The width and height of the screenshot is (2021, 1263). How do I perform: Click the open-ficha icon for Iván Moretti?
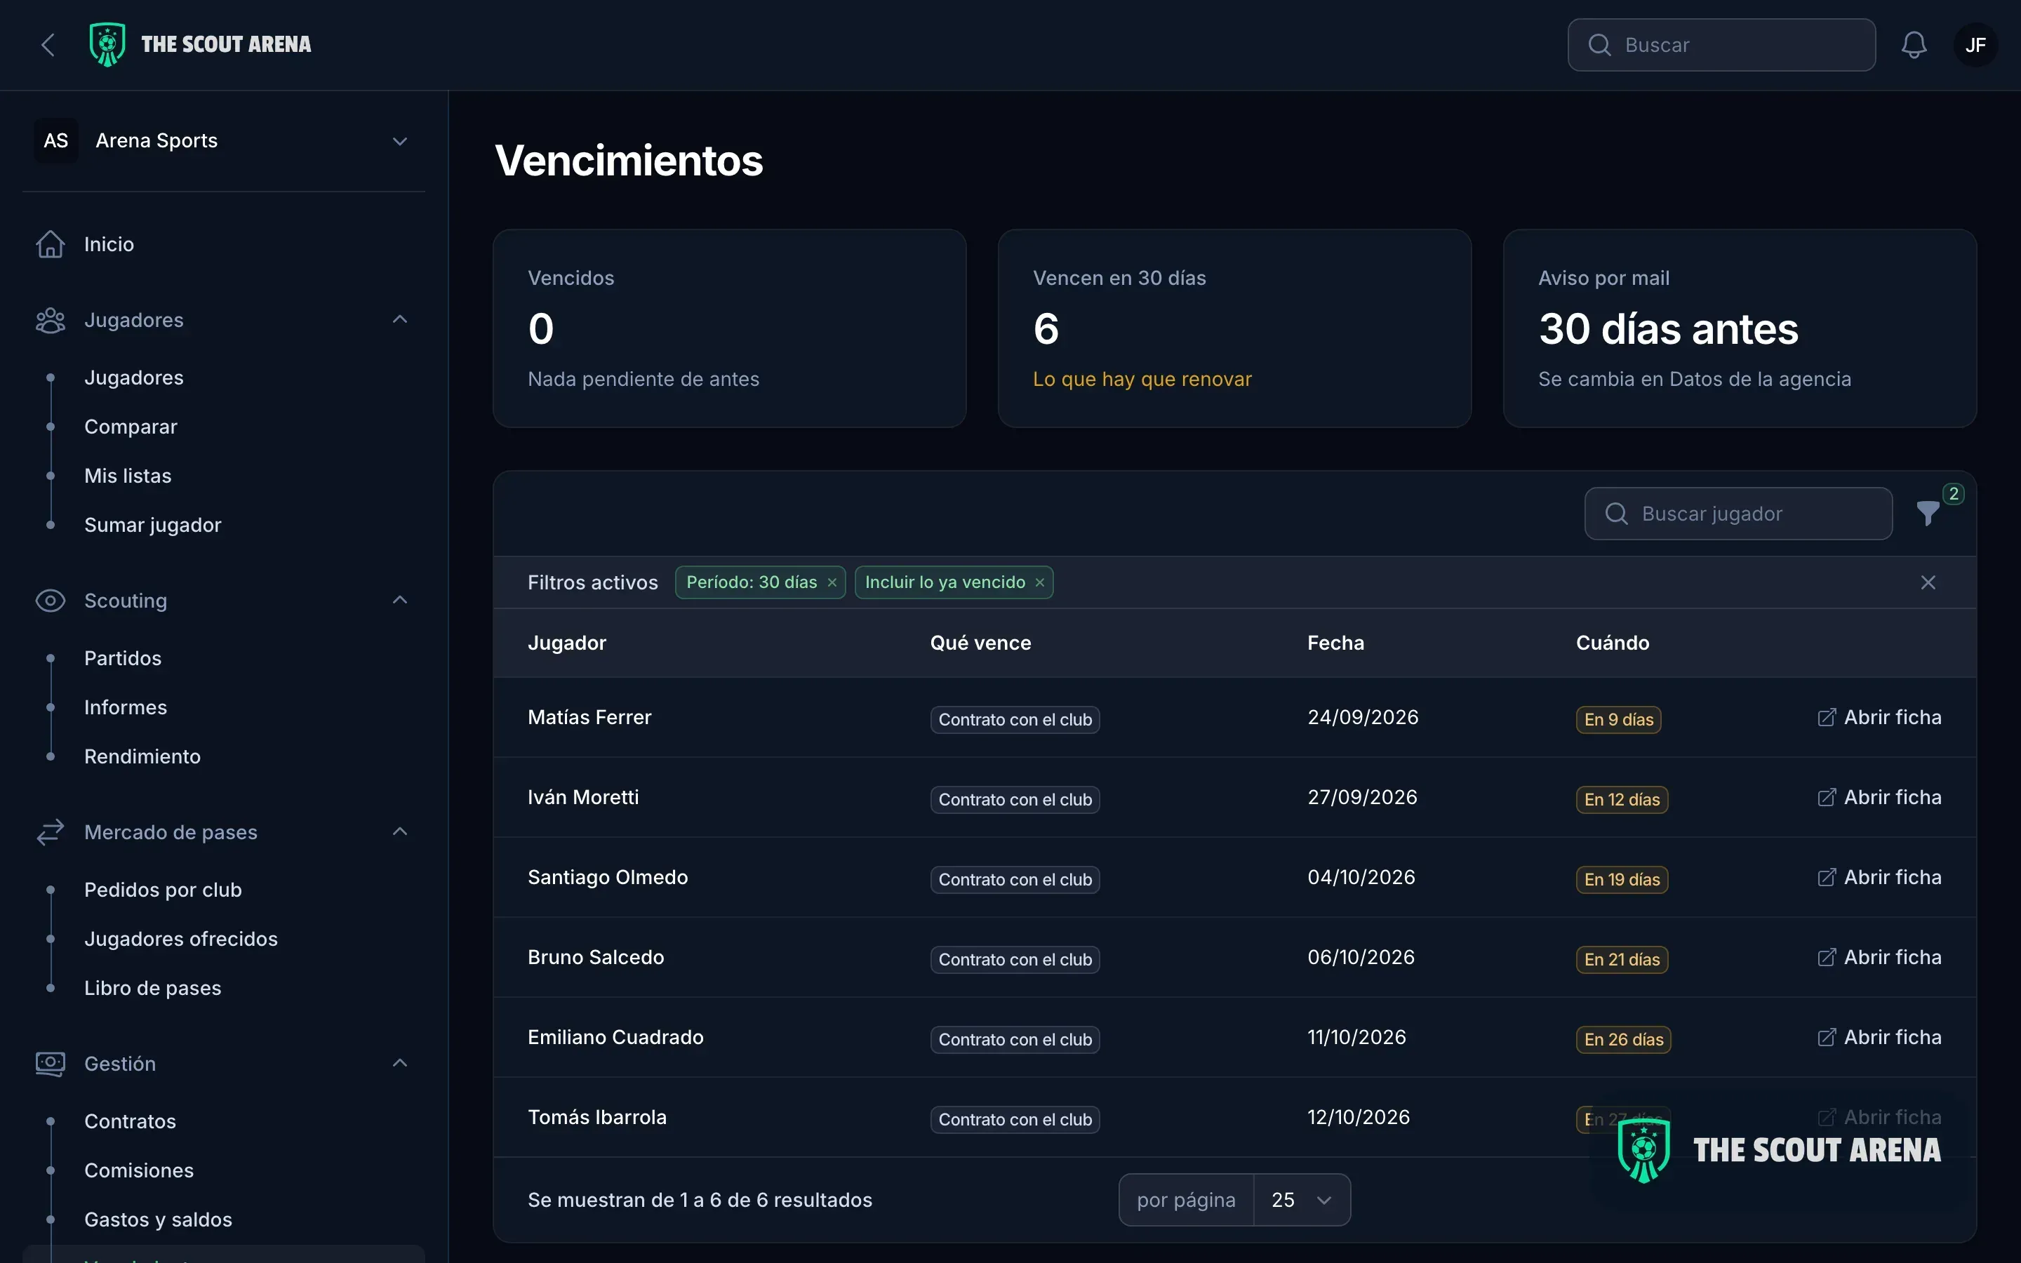1827,798
